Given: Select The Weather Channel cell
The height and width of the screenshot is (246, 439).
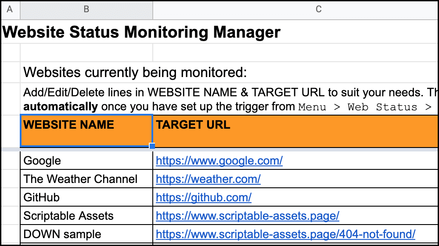Looking at the screenshot, I should (x=86, y=179).
